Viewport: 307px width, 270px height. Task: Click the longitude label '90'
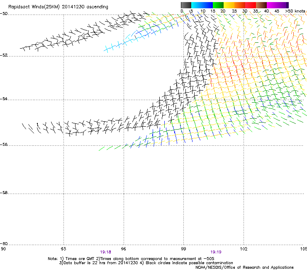click(3, 249)
